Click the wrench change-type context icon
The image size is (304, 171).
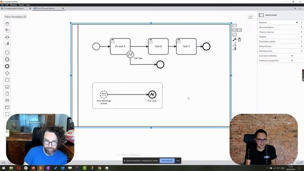[234, 39]
